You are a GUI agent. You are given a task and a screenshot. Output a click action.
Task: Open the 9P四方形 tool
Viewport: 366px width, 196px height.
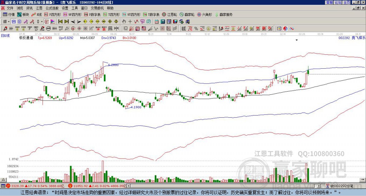click(73, 14)
